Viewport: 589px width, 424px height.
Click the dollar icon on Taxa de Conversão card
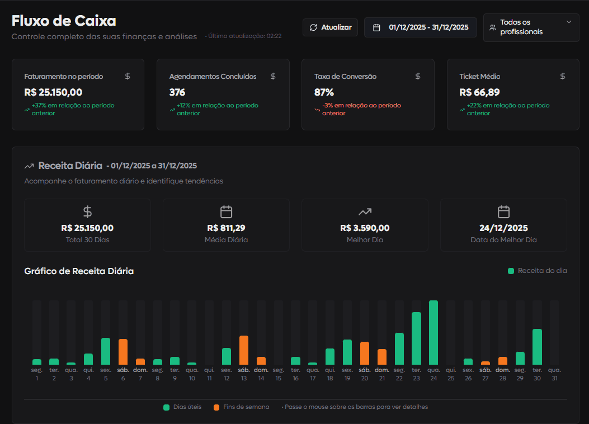(417, 76)
